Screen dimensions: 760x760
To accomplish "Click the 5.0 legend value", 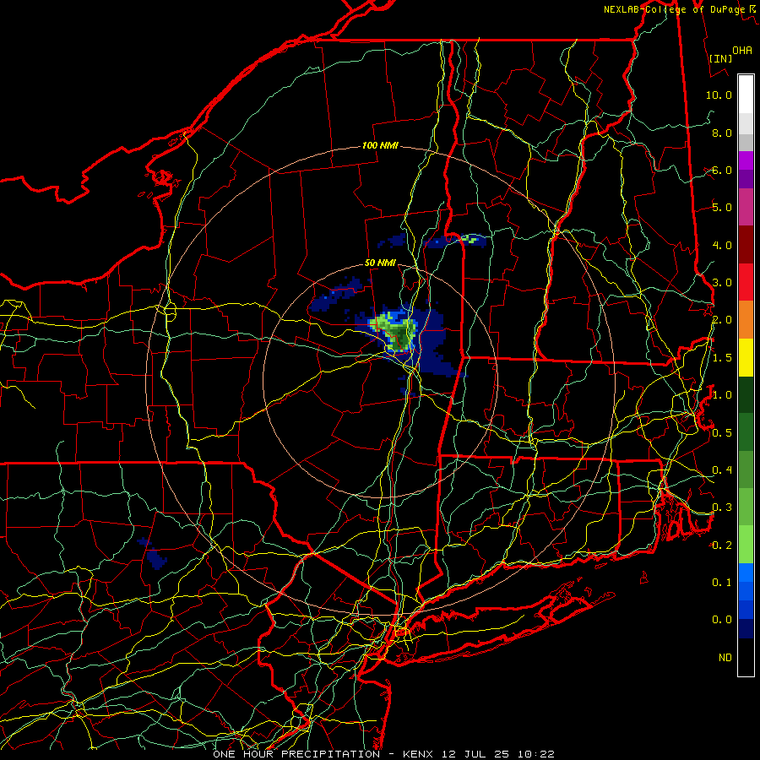I will [722, 208].
